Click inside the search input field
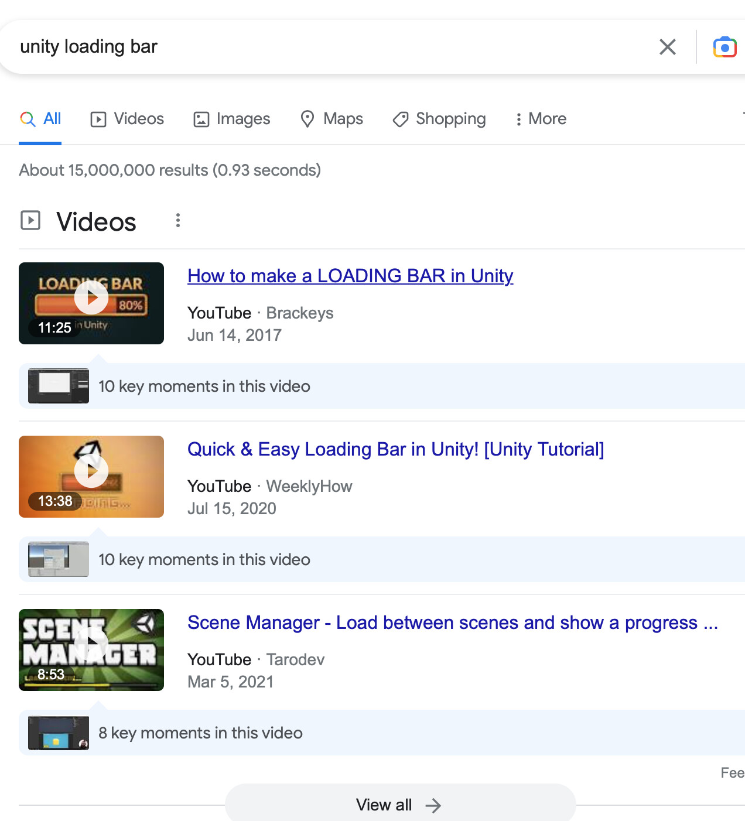Viewport: 745px width, 821px height. [x=293, y=46]
